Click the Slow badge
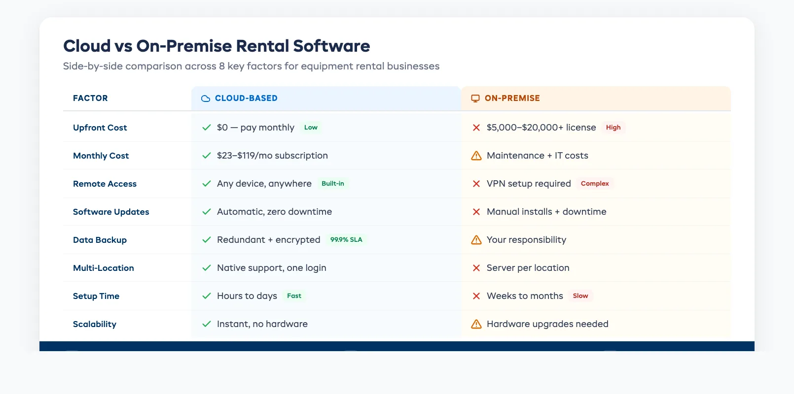Image resolution: width=794 pixels, height=394 pixels. [580, 296]
